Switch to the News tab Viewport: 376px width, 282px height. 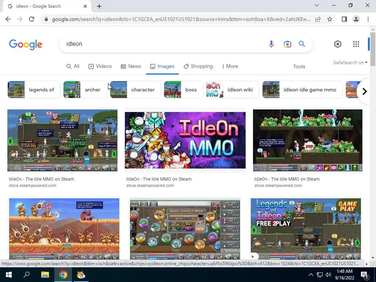(131, 66)
